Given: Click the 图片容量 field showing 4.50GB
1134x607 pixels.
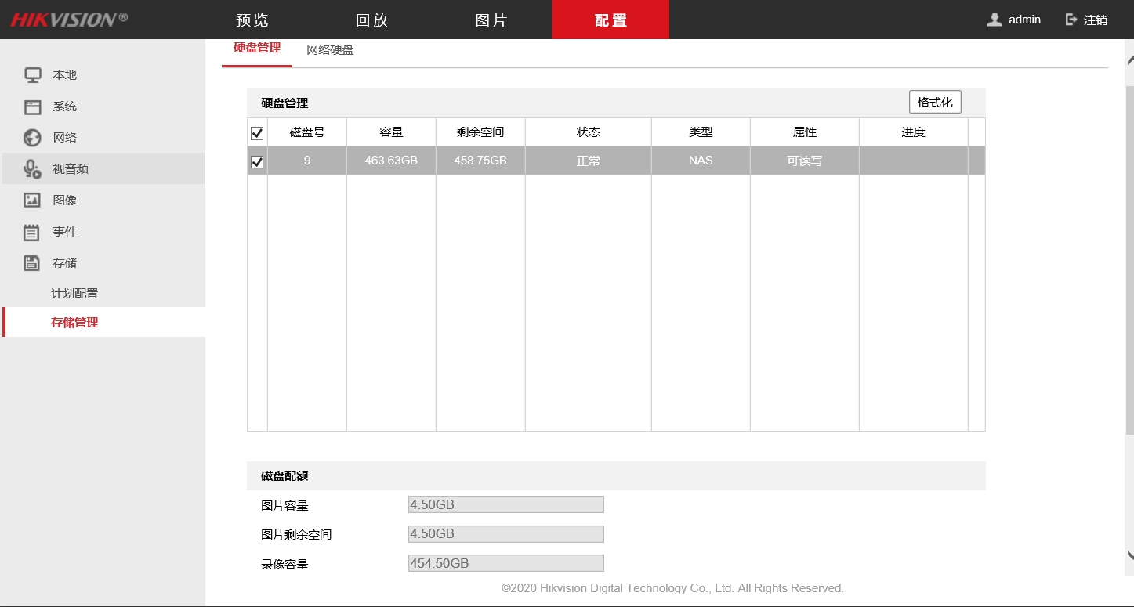Looking at the screenshot, I should point(506,504).
